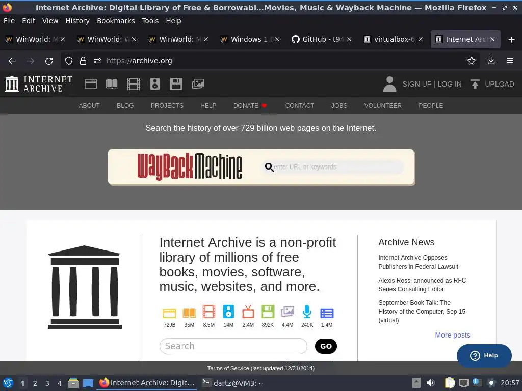This screenshot has height=391, width=522.
Task: Open the books icon labeled 35M
Action: (189, 313)
